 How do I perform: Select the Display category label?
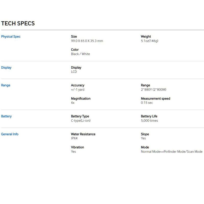tap(6, 68)
